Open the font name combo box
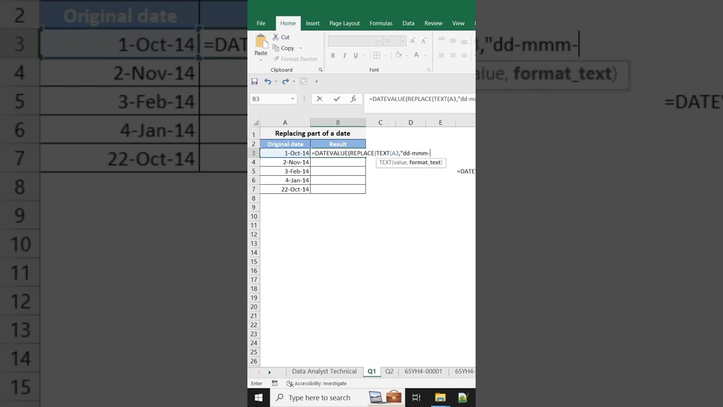The width and height of the screenshot is (723, 407). (354, 41)
